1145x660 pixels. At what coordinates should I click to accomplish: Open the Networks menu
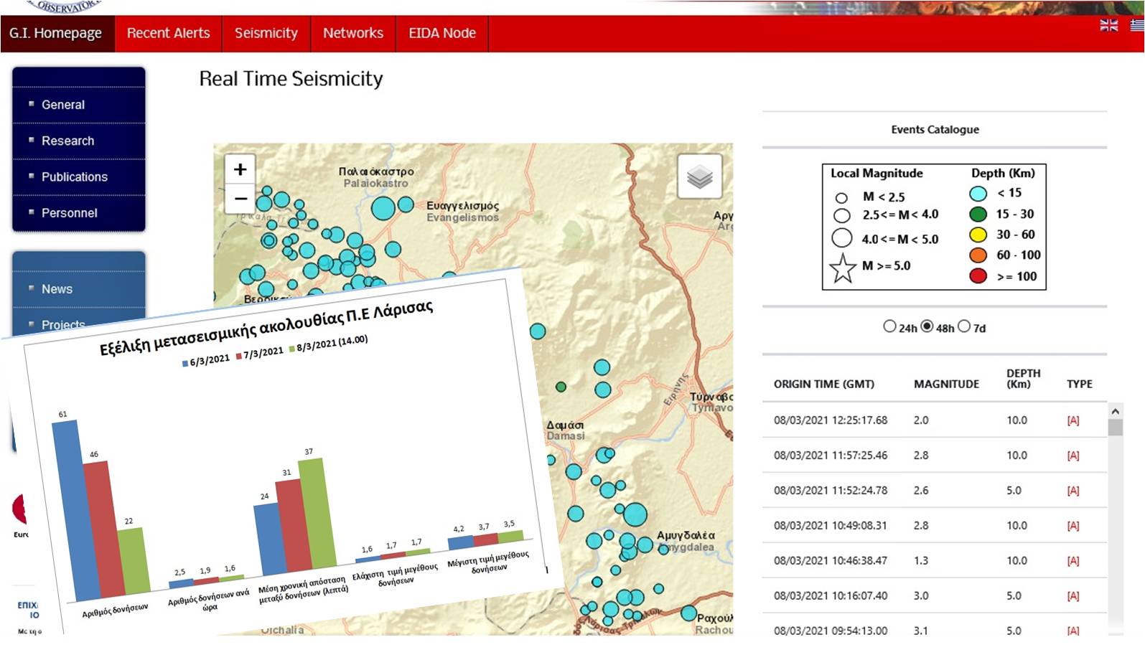click(x=352, y=33)
